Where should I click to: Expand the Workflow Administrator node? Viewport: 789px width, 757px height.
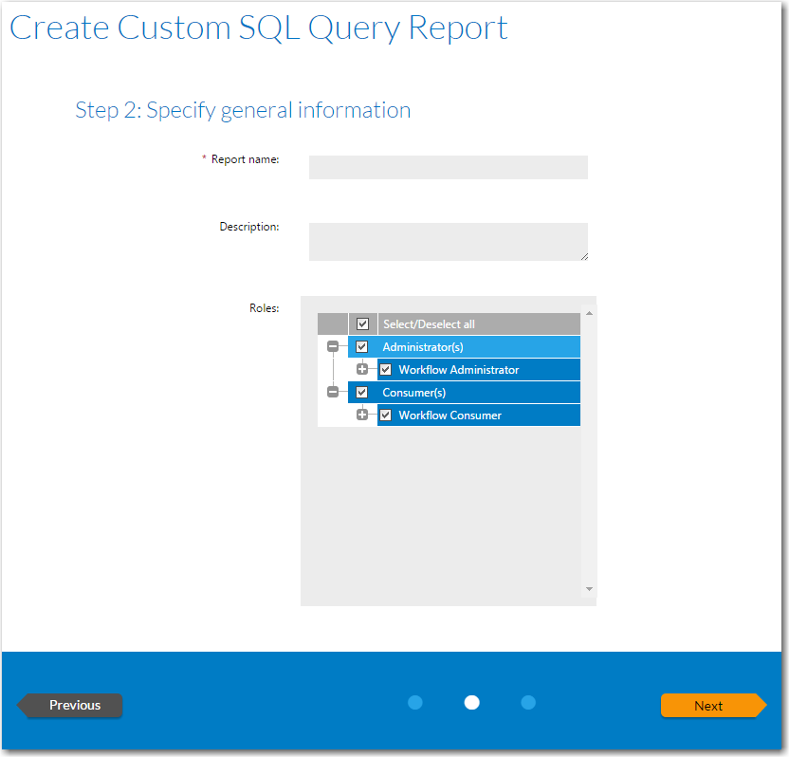coord(362,370)
